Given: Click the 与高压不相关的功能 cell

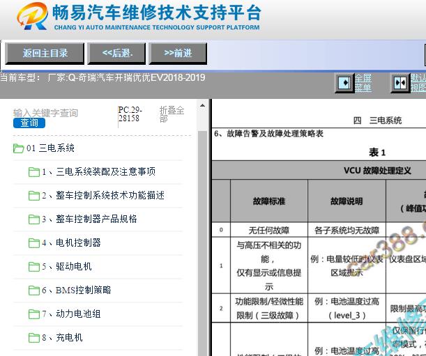Looking at the screenshot, I should point(269,265).
